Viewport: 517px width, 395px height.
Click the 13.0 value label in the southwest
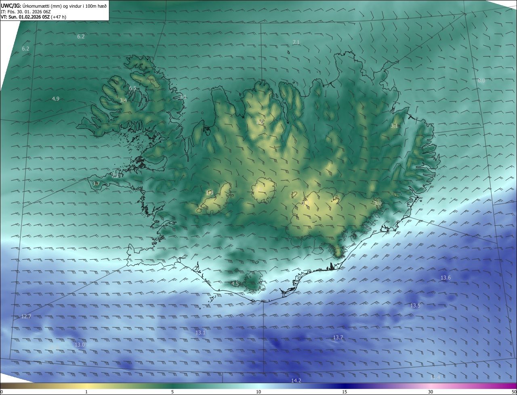pos(80,345)
